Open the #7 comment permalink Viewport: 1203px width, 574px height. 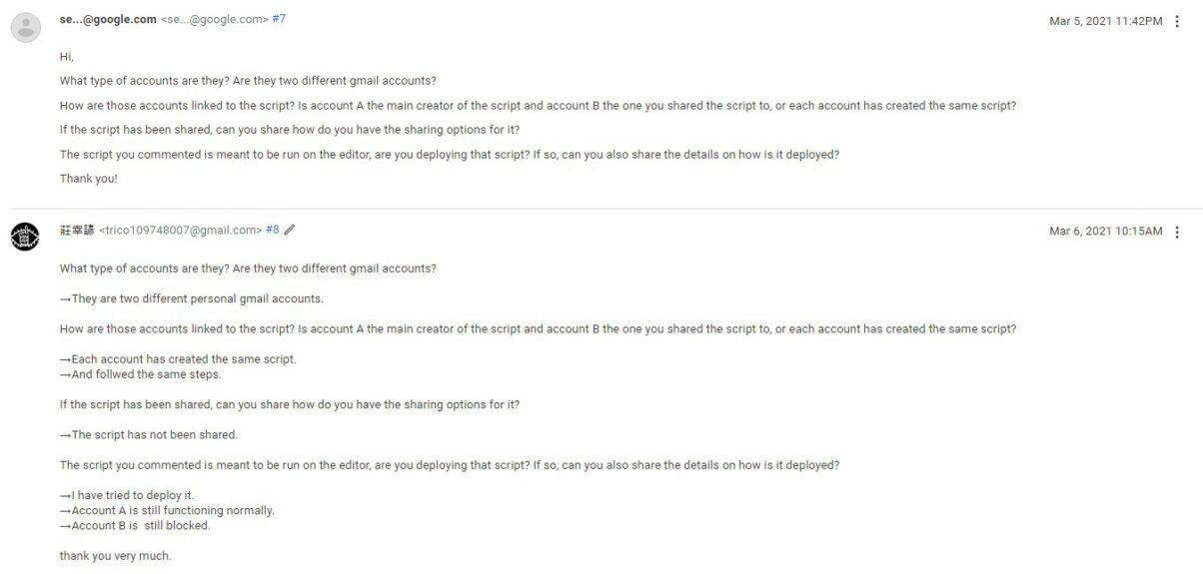tap(279, 19)
